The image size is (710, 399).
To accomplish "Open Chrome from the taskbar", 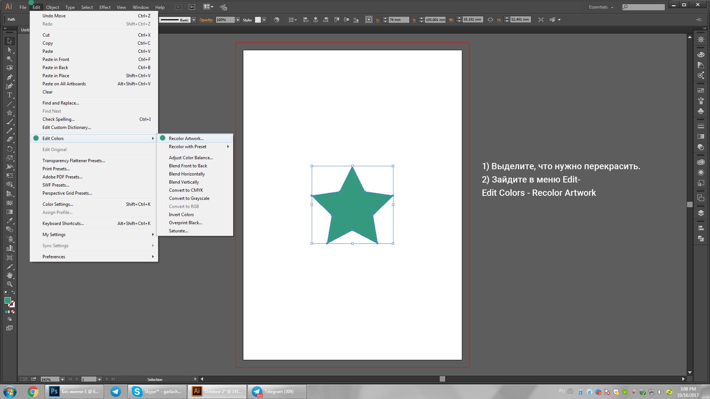I will [33, 392].
